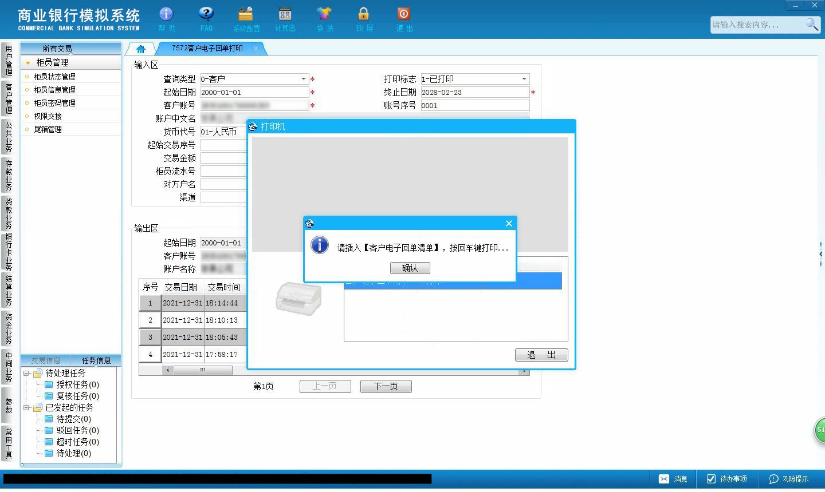Open 授权任务(0) folder

click(72, 384)
